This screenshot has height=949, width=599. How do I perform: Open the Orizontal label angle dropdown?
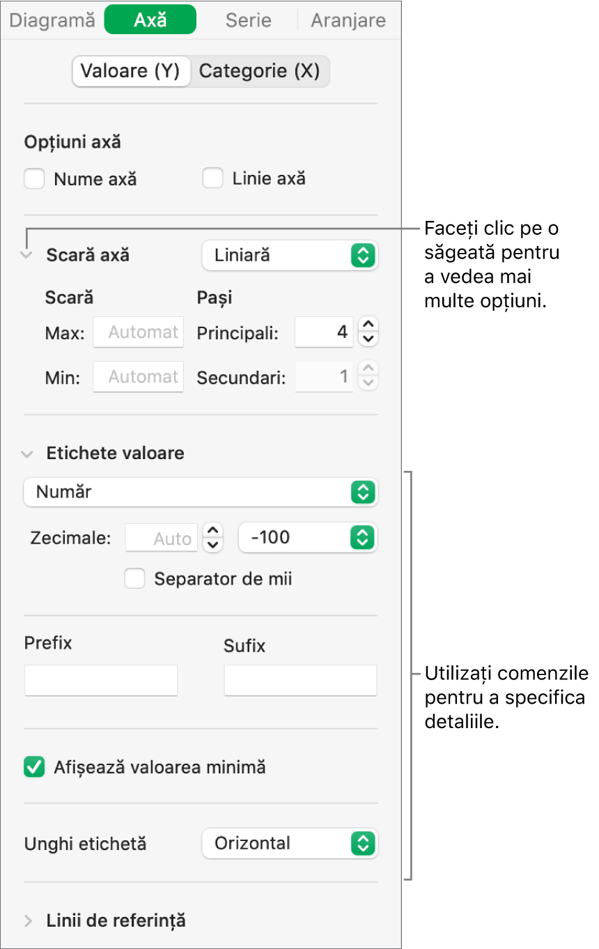pyautogui.click(x=289, y=843)
